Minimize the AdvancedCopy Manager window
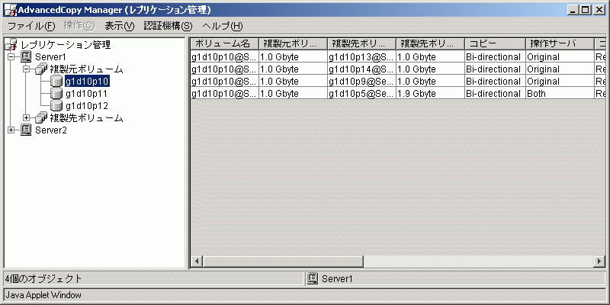The height and width of the screenshot is (305, 610). pos(573,11)
